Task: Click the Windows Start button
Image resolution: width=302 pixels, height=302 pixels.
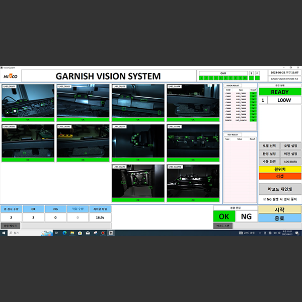Action: (3, 233)
